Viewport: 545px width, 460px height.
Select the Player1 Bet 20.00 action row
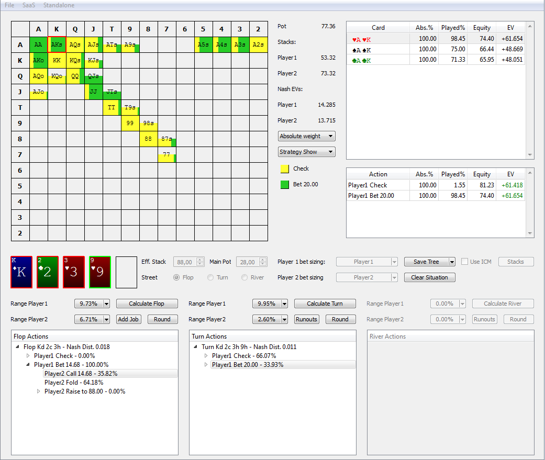436,196
